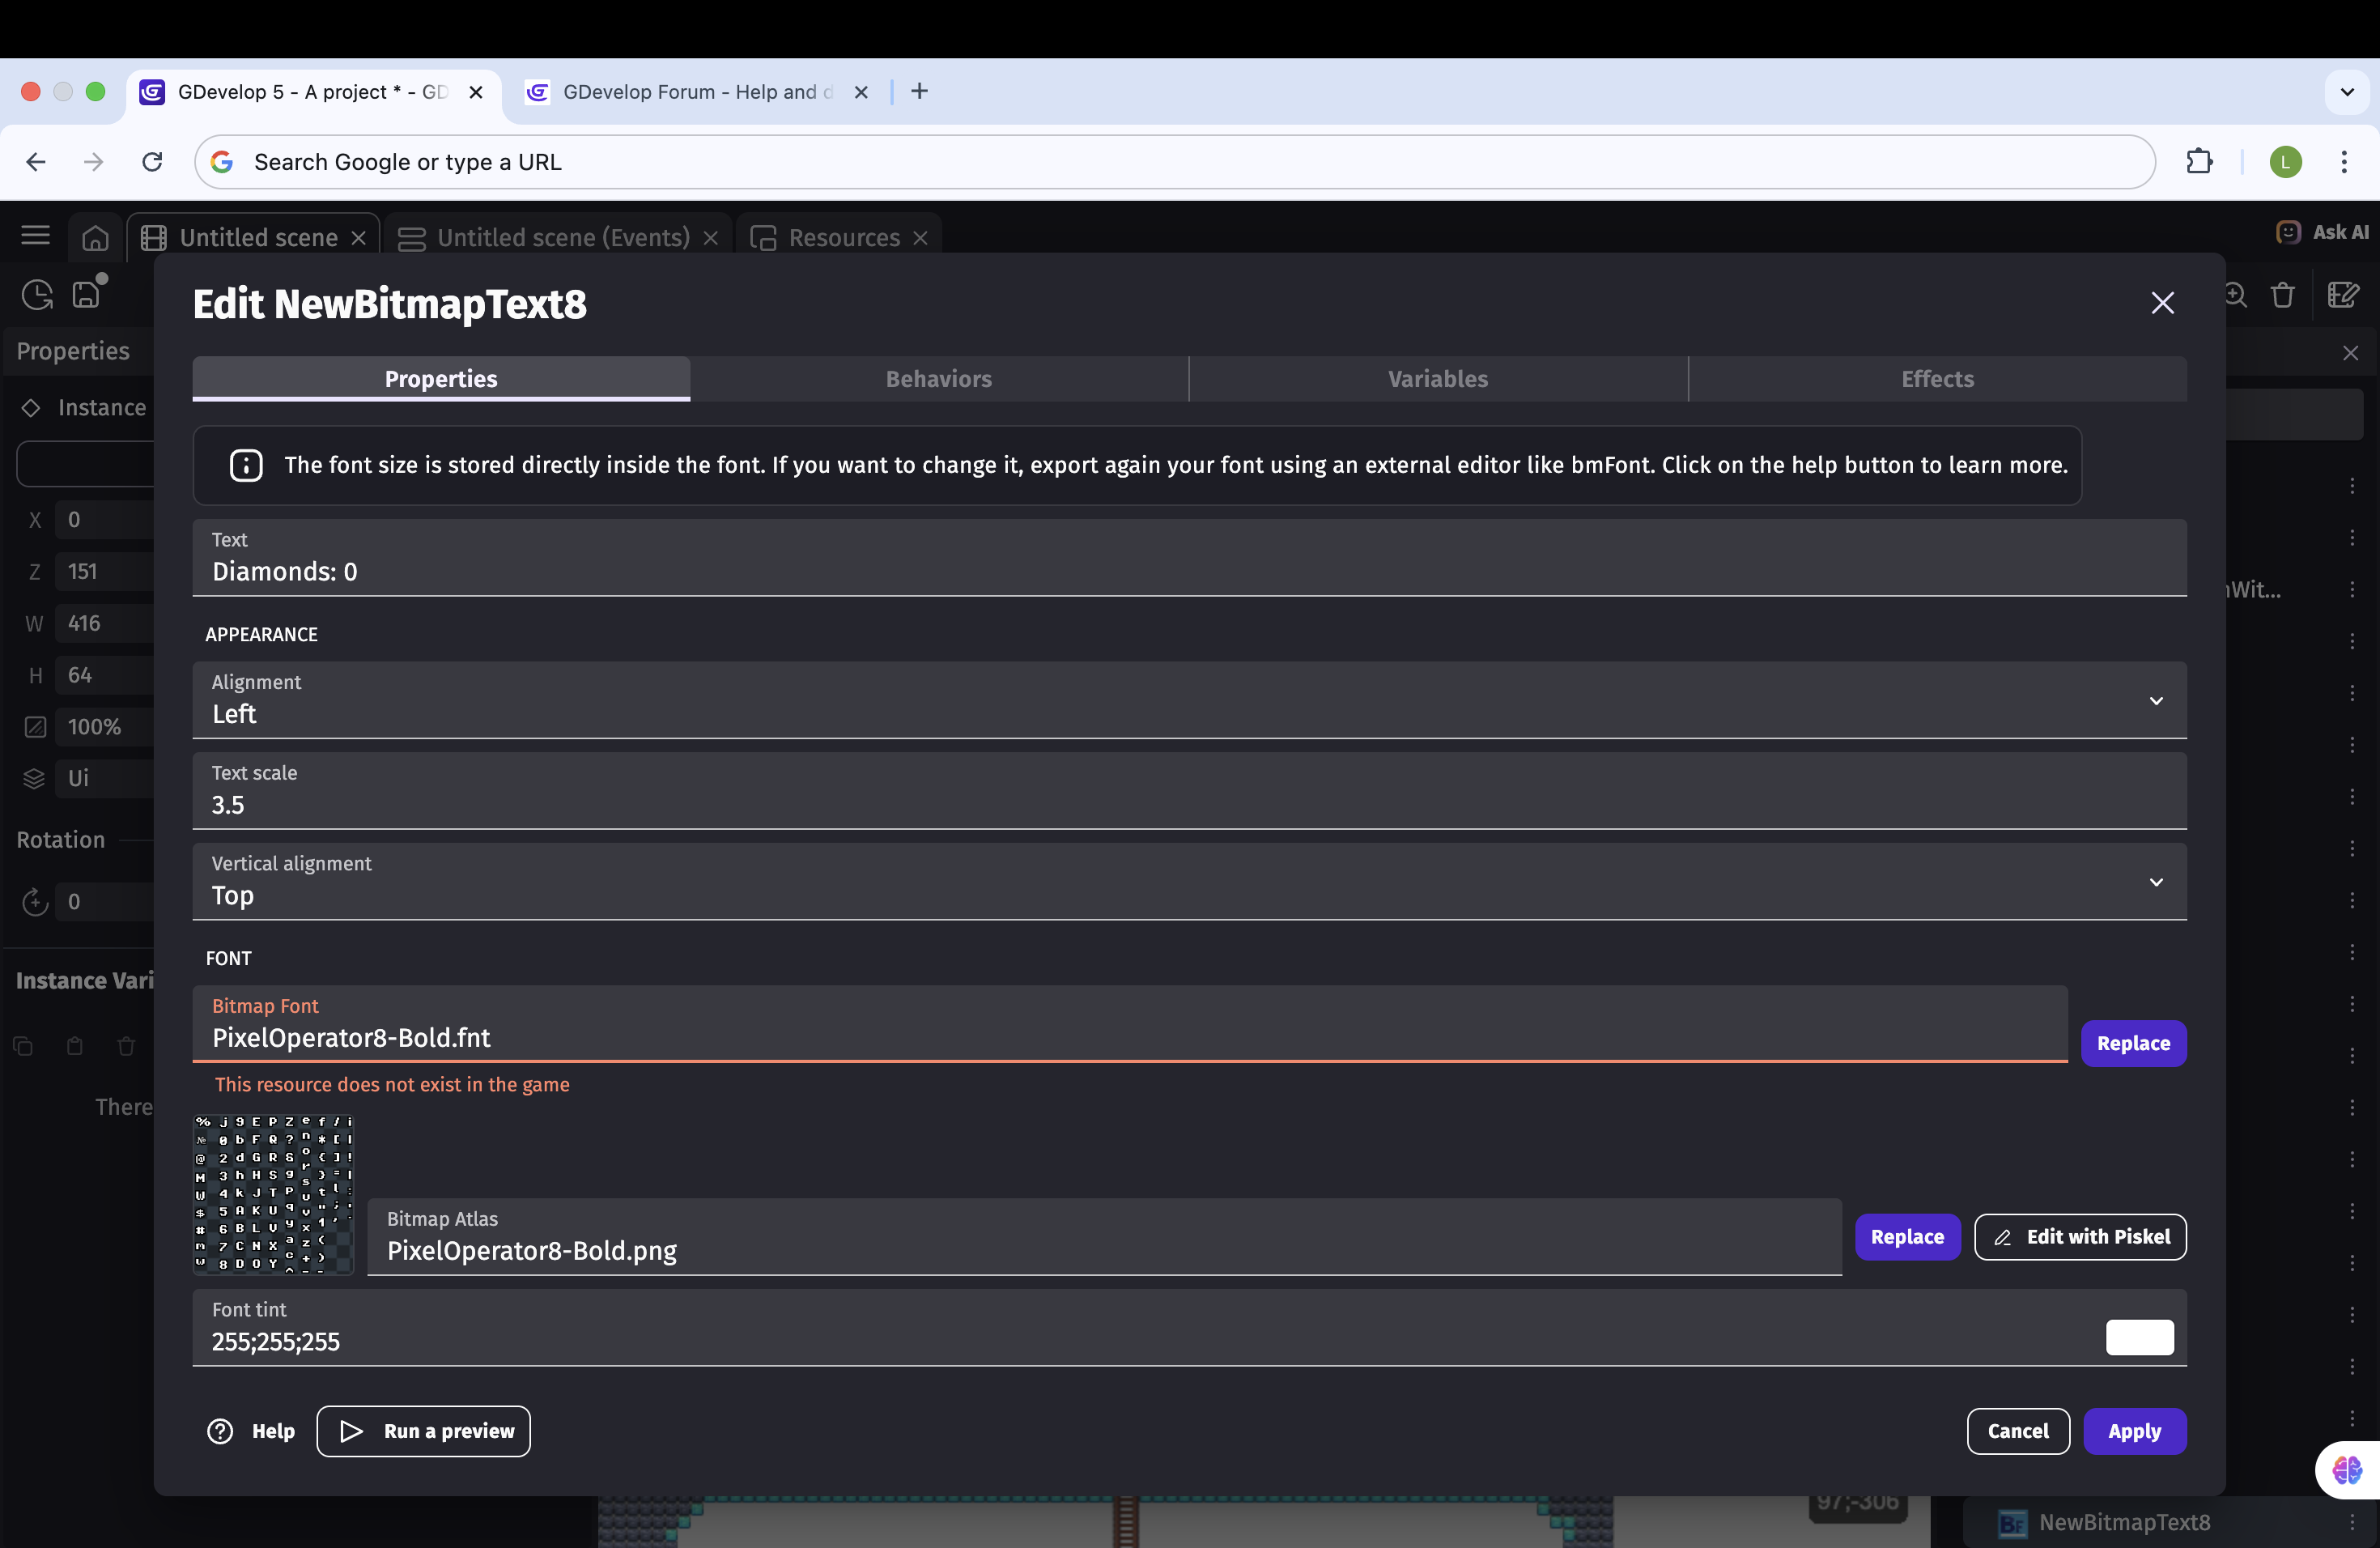This screenshot has height=1548, width=2380.
Task: Switch to the Variables tab
Action: [x=1437, y=379]
